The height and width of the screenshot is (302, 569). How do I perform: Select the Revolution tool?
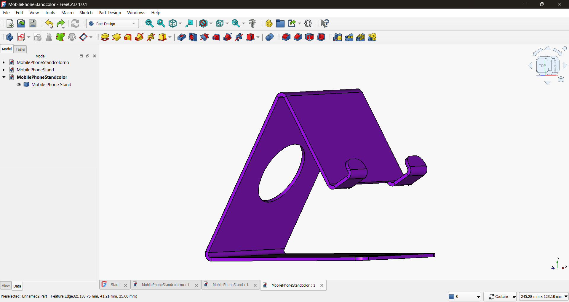coord(116,37)
